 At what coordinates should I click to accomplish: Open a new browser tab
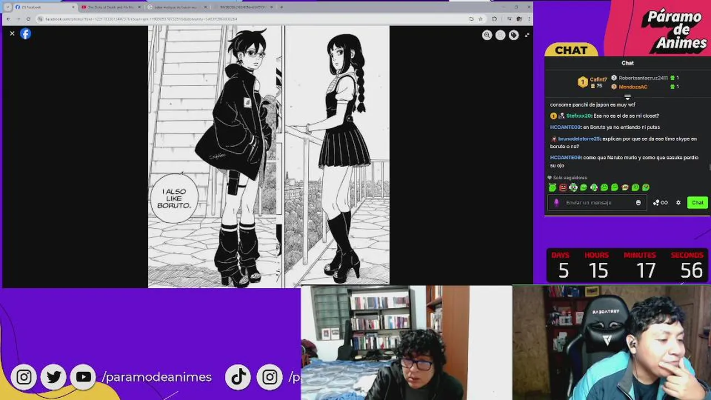click(282, 7)
